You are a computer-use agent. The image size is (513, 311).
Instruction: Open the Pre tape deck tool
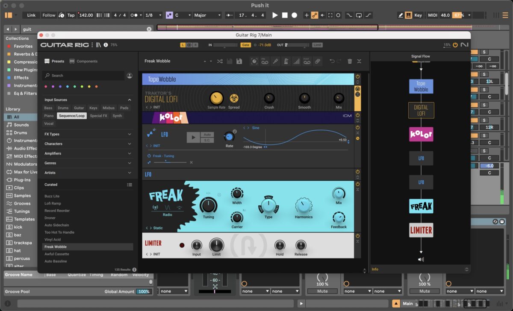click(x=265, y=62)
